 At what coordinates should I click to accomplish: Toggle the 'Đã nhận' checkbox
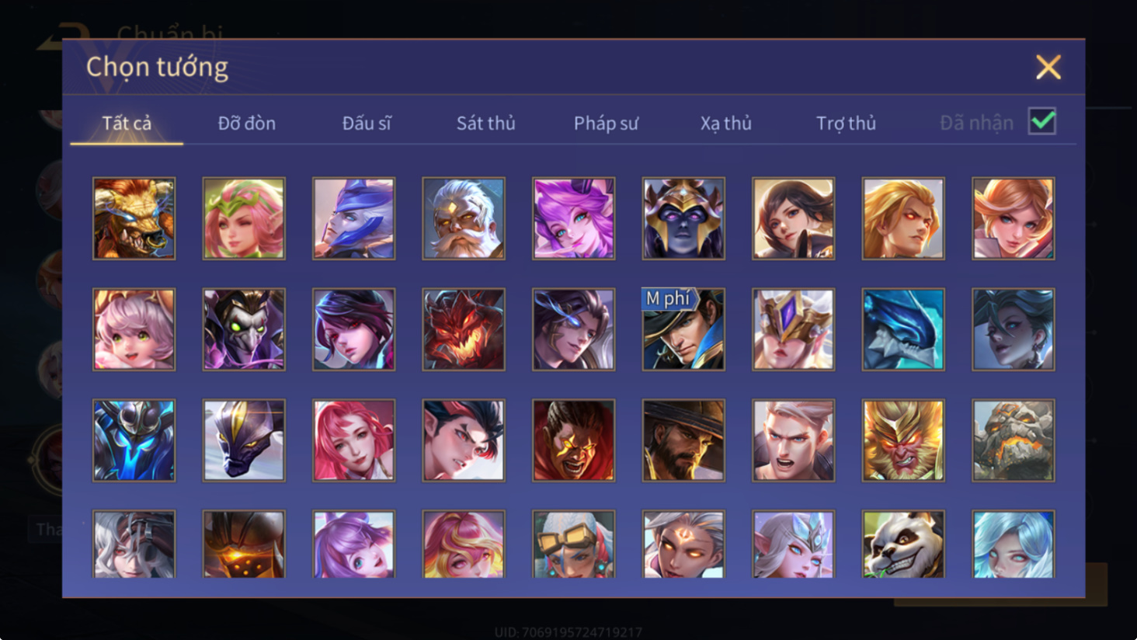(1041, 121)
